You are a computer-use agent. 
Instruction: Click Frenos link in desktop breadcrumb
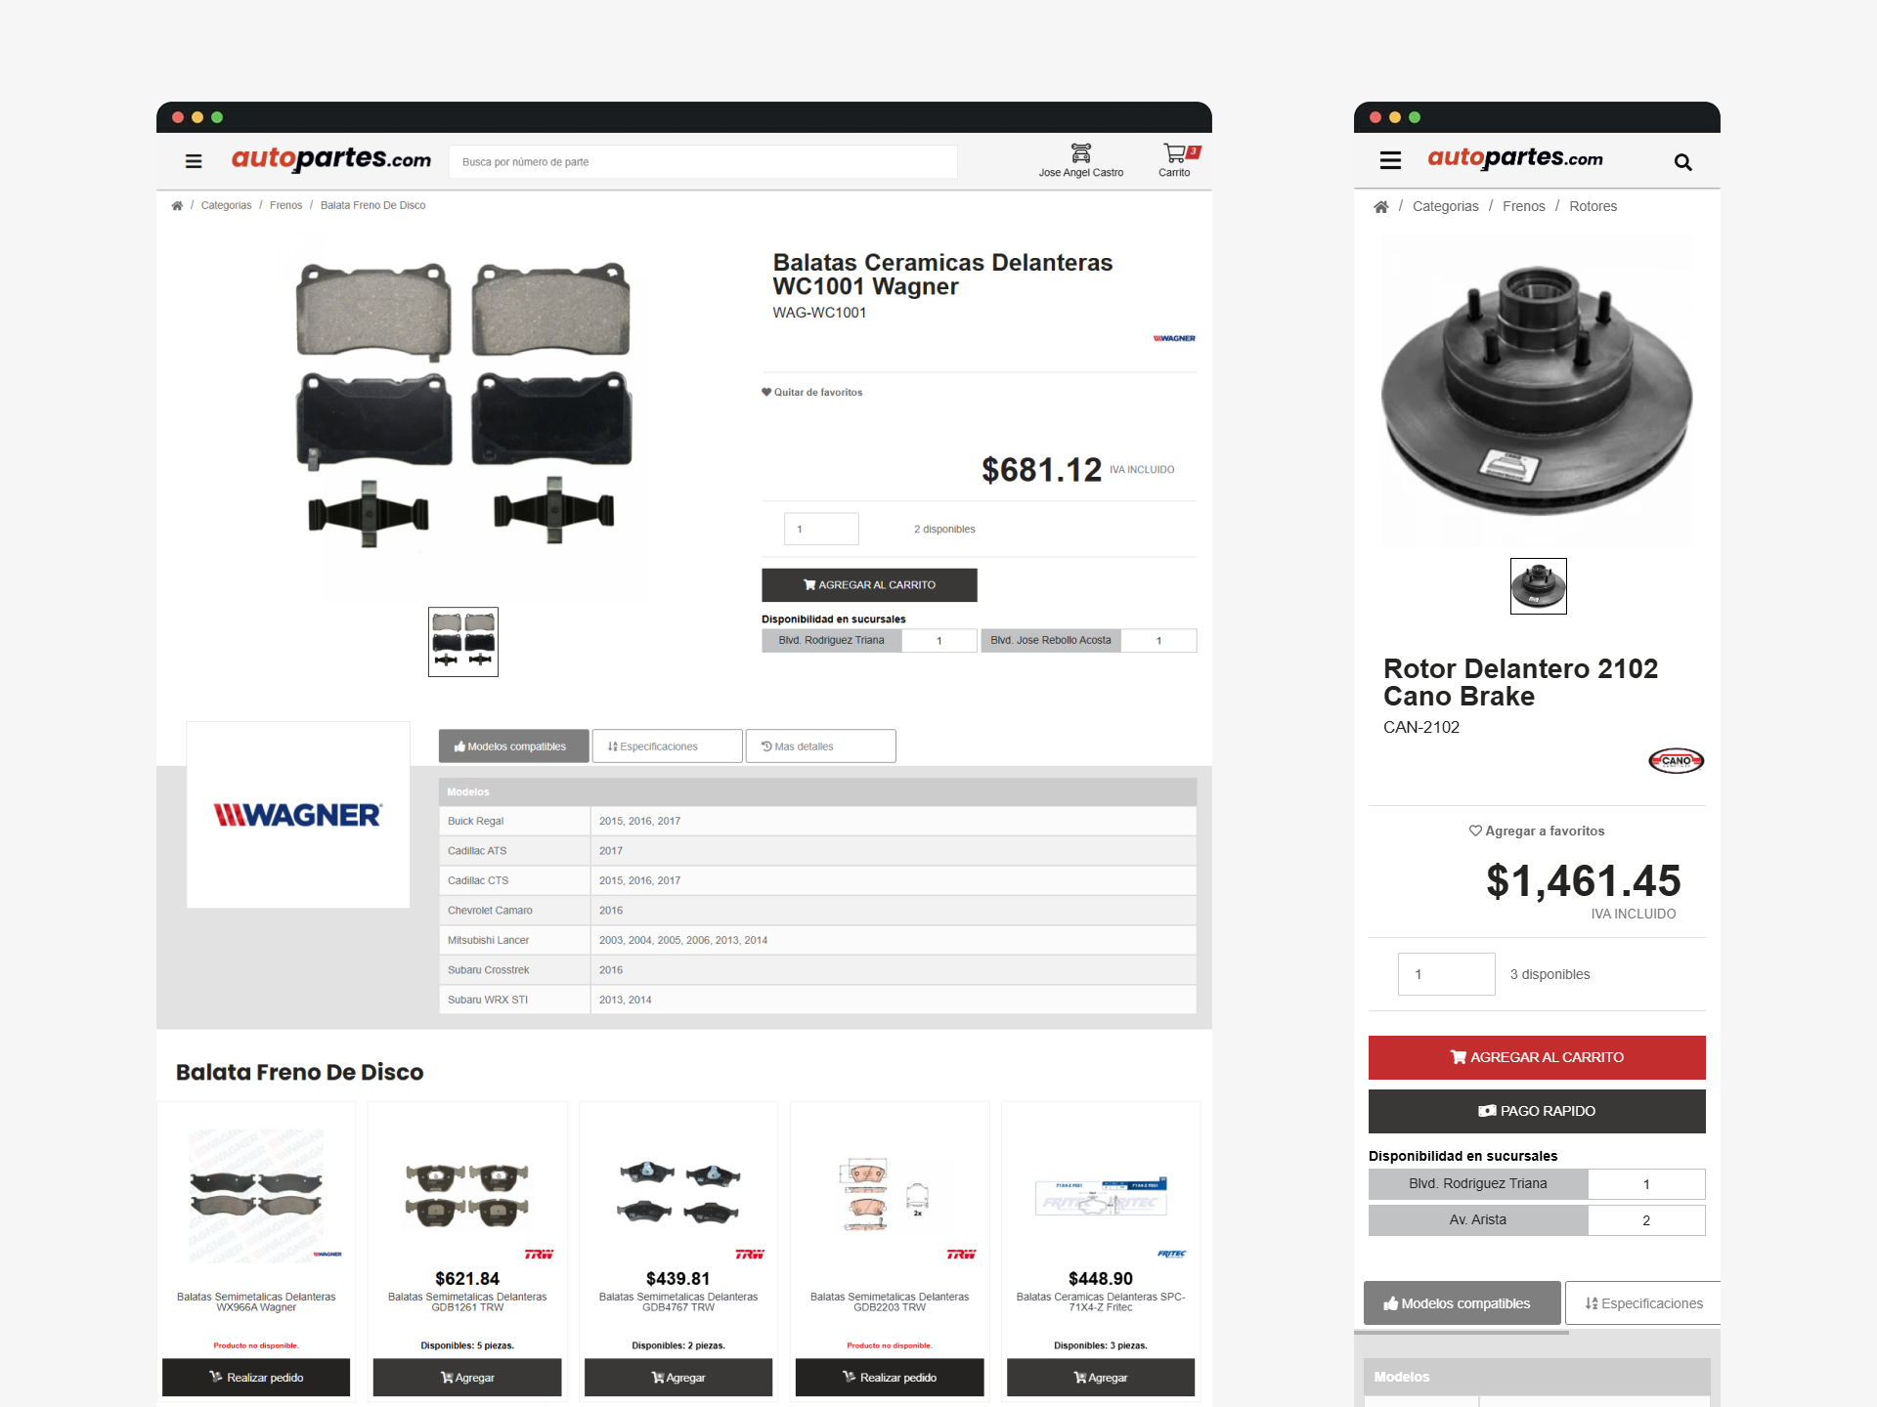(285, 206)
